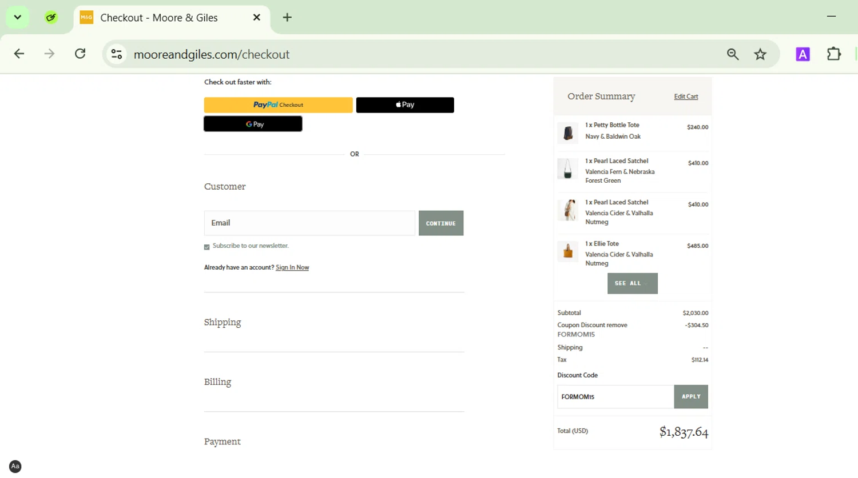Select the Ellie Tote thumbnail
This screenshot has width=858, height=478.
pyautogui.click(x=568, y=251)
